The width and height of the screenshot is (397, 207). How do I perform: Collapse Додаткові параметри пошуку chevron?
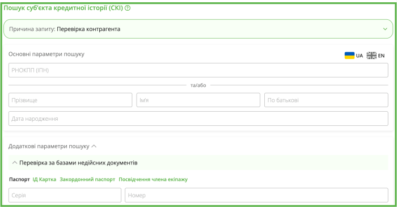click(x=94, y=146)
